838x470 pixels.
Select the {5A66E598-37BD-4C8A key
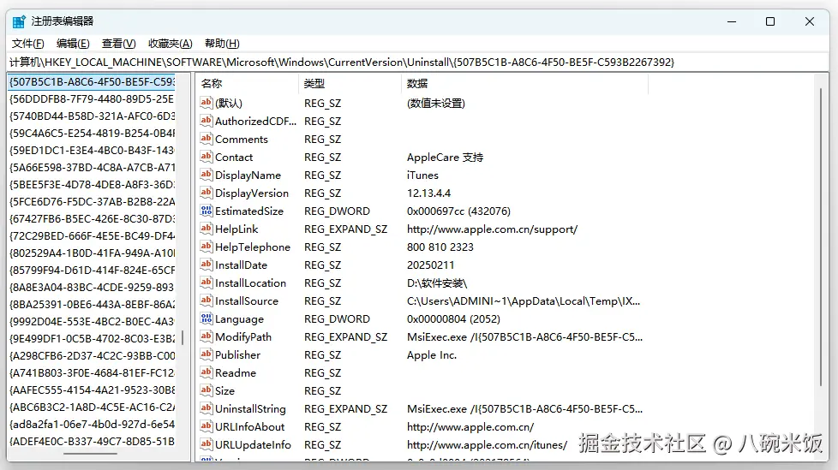coord(92,167)
